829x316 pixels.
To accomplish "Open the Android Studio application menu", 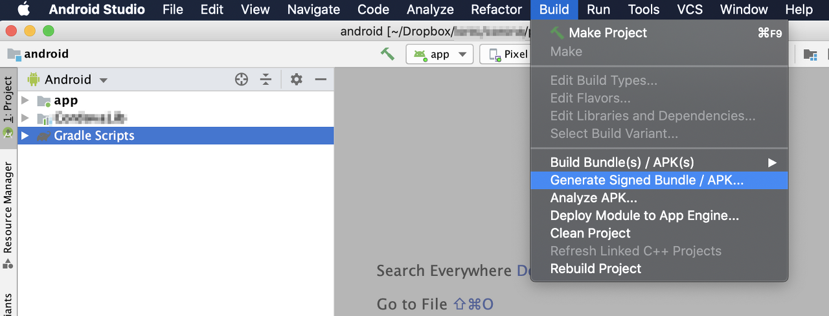I will (x=97, y=9).
